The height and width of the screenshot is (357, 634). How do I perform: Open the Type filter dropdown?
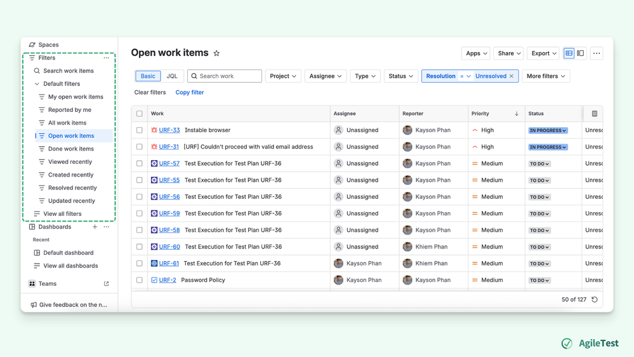365,76
